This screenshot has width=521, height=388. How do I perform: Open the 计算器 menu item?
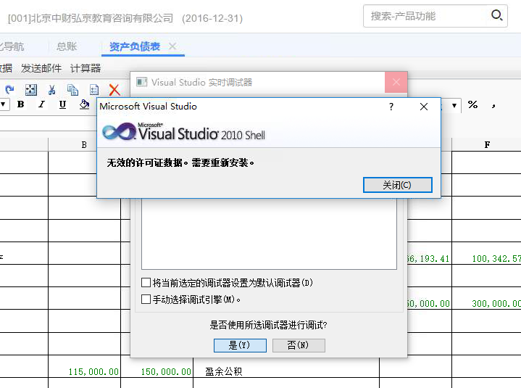pyautogui.click(x=86, y=68)
